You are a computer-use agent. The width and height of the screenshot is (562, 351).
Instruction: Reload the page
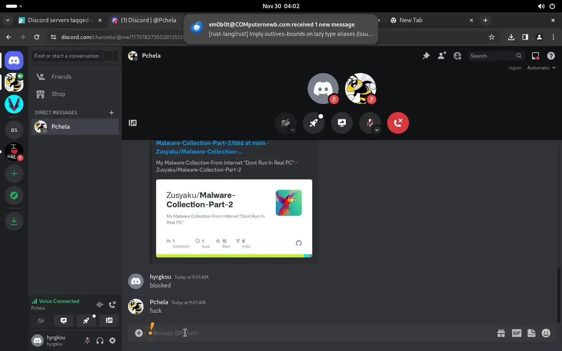tap(37, 37)
